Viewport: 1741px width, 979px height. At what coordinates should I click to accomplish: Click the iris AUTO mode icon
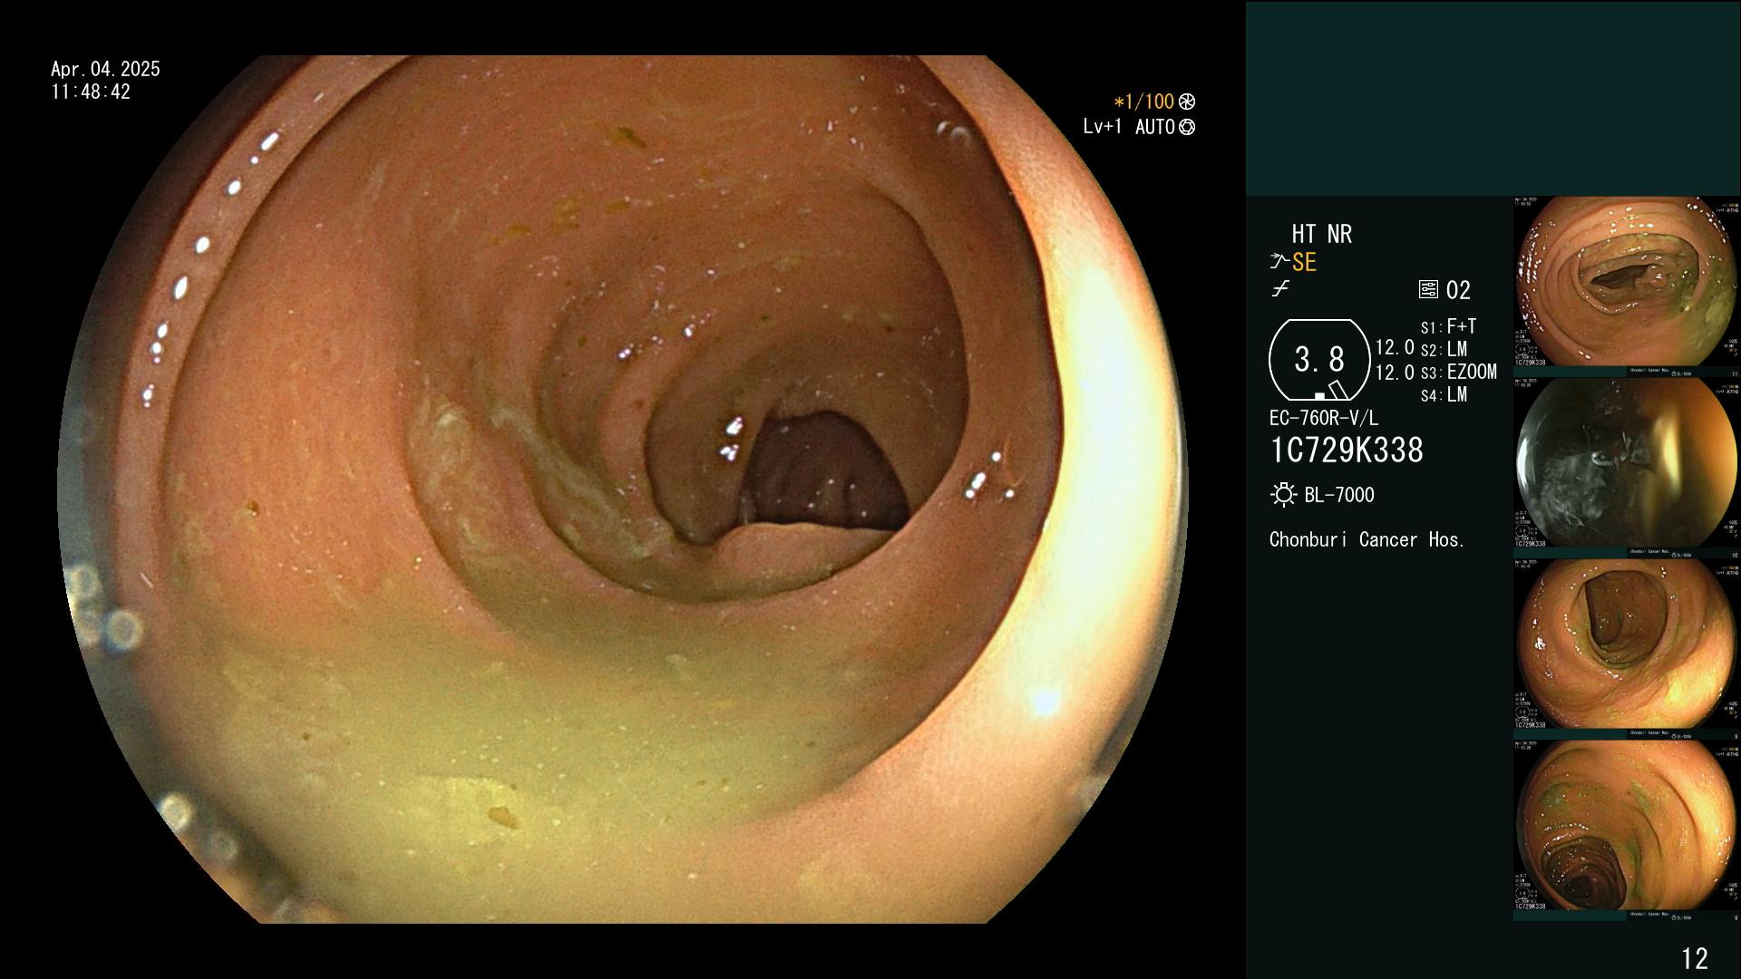coord(1187,127)
